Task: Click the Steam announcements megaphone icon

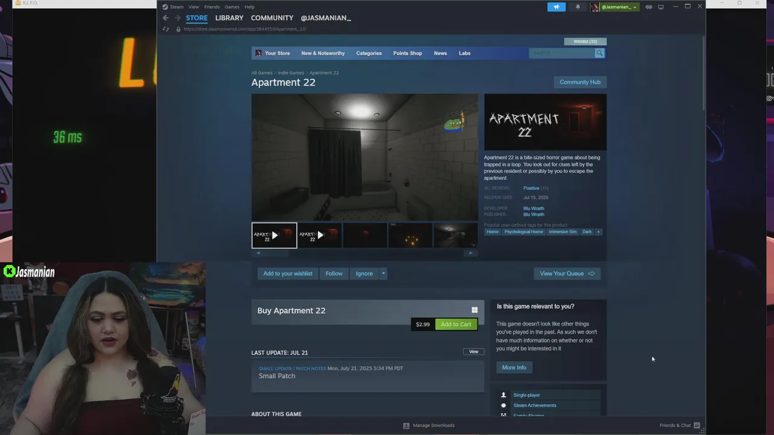Action: point(556,7)
